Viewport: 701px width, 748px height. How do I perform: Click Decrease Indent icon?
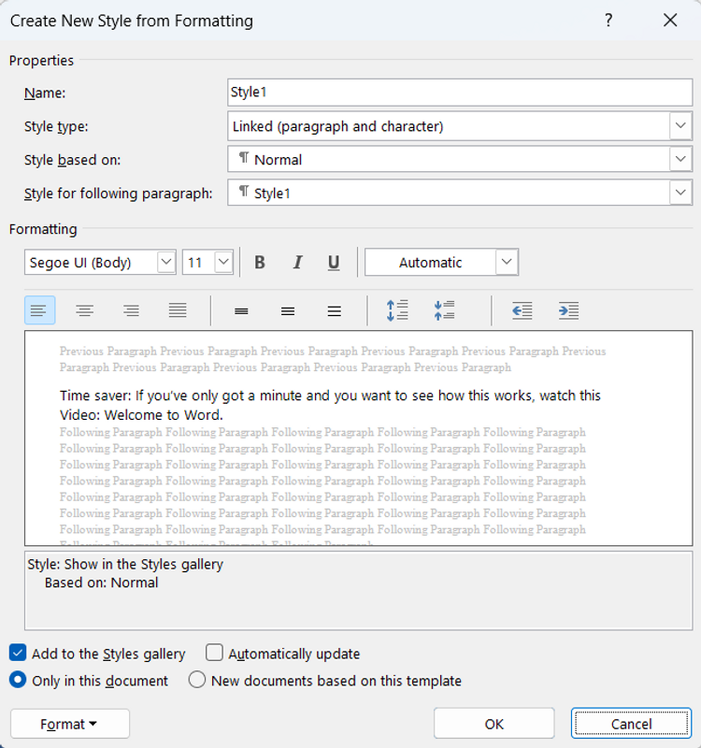click(x=522, y=311)
